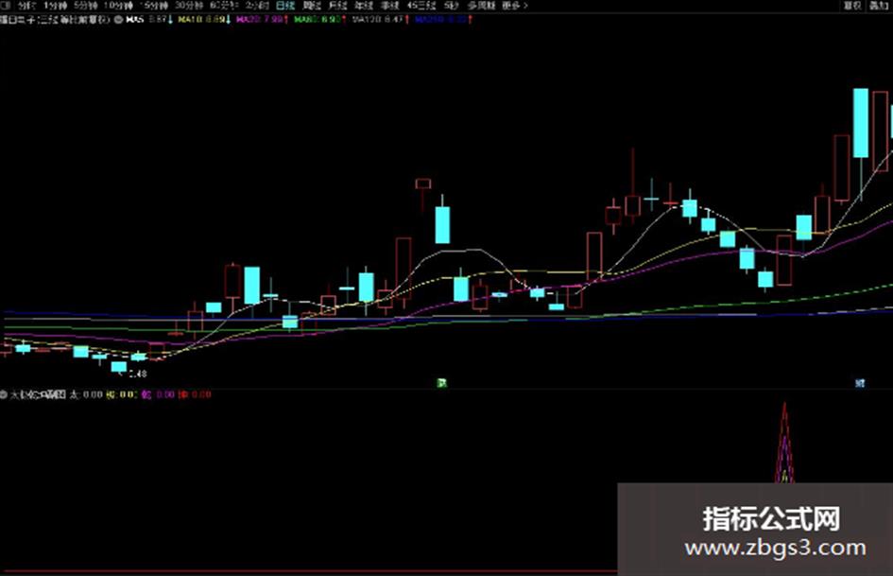The width and height of the screenshot is (893, 576).
Task: Switch to the 分时 intraday view tab
Action: tap(26, 6)
